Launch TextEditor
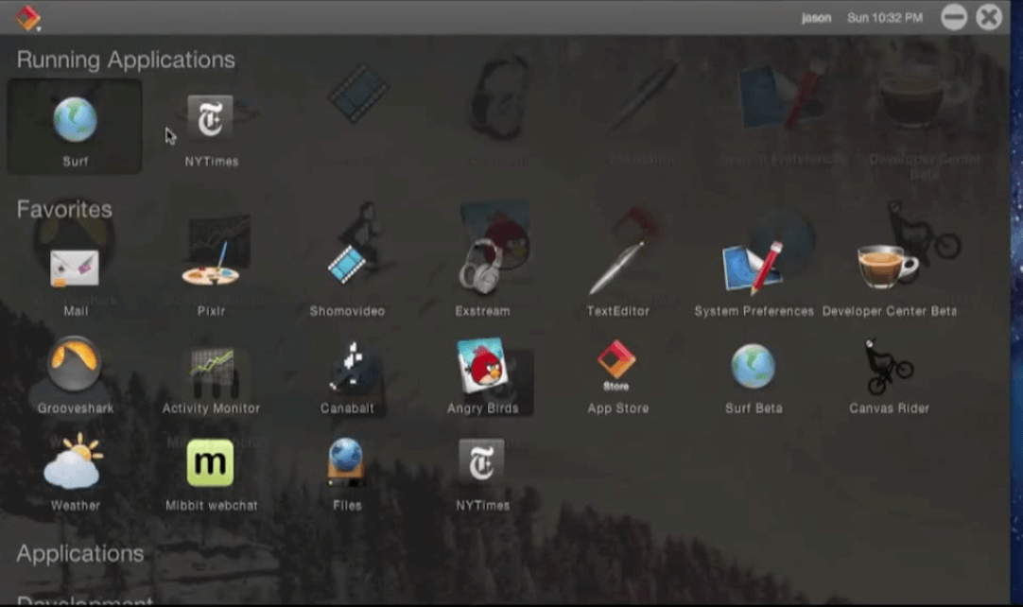The width and height of the screenshot is (1023, 607). coord(617,279)
